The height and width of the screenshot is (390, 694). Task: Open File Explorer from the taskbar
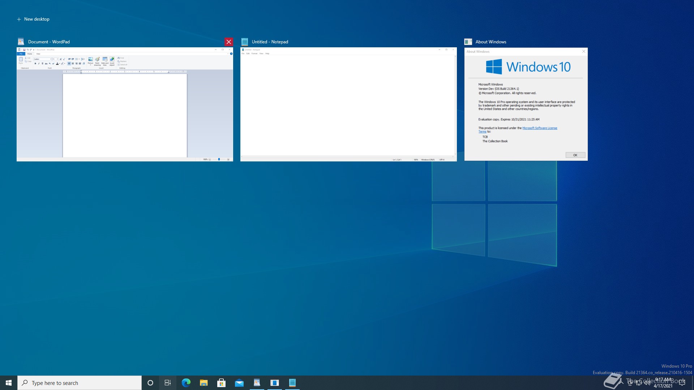pyautogui.click(x=204, y=383)
